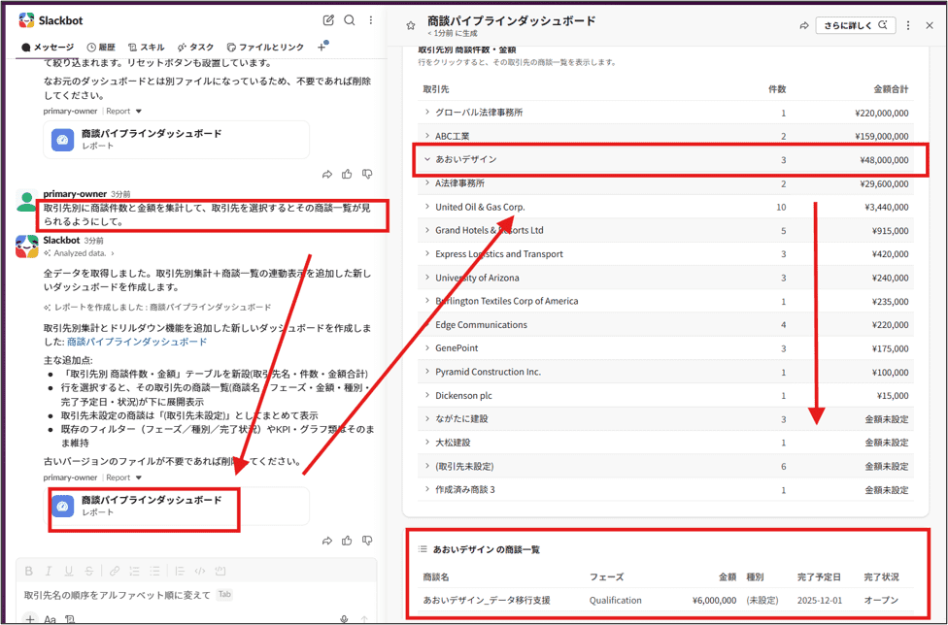Click the plus icon after the ファイルとリンク tab
Image resolution: width=948 pixels, height=625 pixels.
322,48
